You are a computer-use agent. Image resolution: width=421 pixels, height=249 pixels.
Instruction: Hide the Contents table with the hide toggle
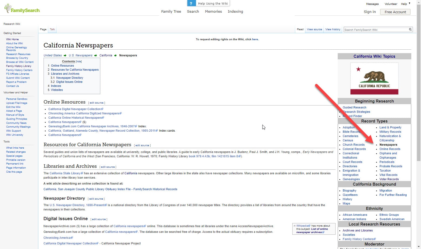79,62
